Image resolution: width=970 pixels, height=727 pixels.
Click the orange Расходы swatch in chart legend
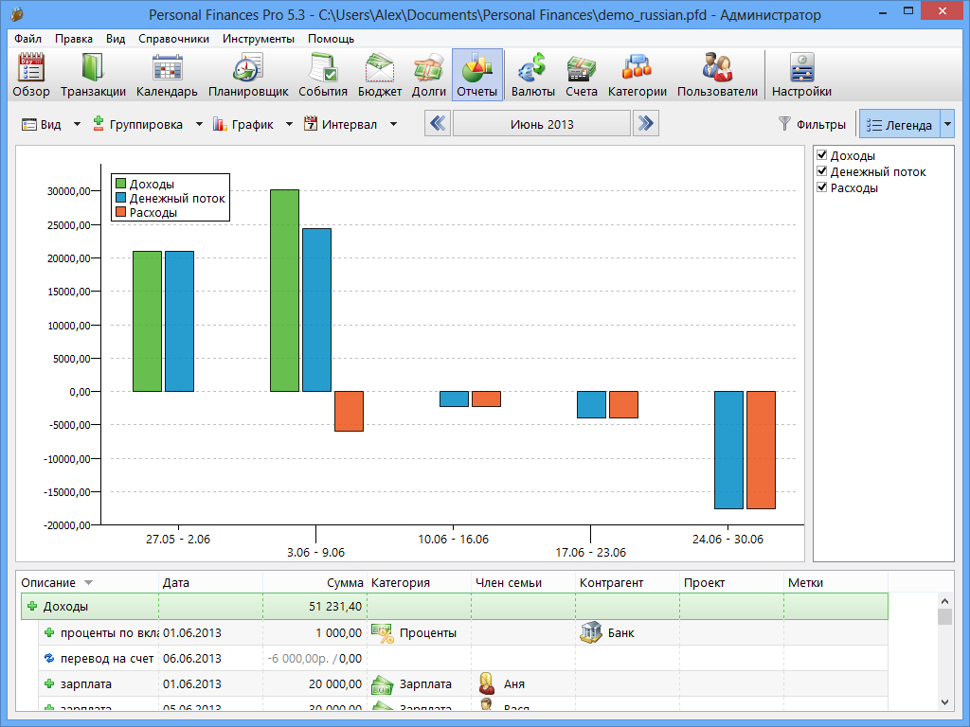pos(120,213)
